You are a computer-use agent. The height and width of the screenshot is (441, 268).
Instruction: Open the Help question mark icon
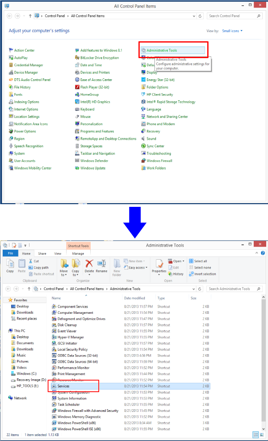click(263, 253)
